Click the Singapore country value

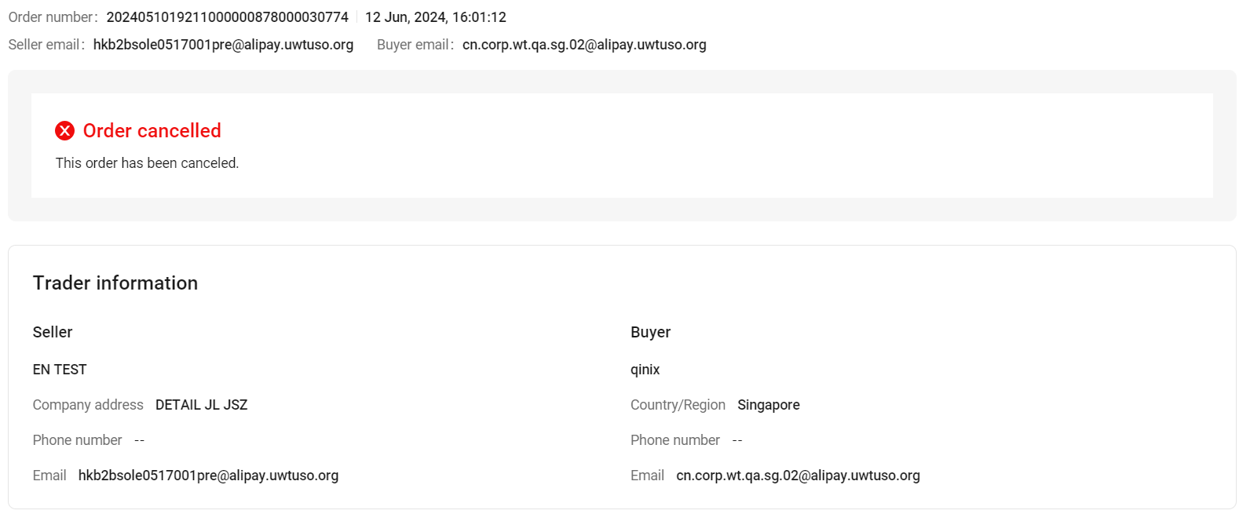pyautogui.click(x=768, y=405)
